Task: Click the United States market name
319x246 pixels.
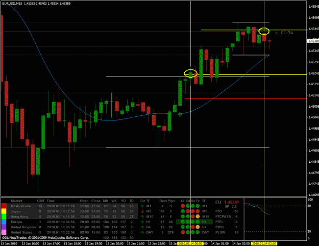Action: click(21, 232)
